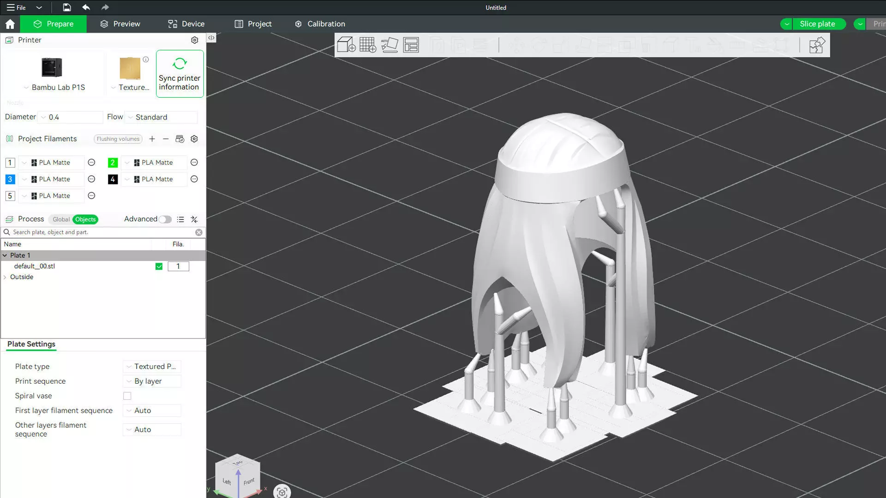Open printer settings gear icon
Viewport: 886px width, 498px height.
click(x=195, y=40)
